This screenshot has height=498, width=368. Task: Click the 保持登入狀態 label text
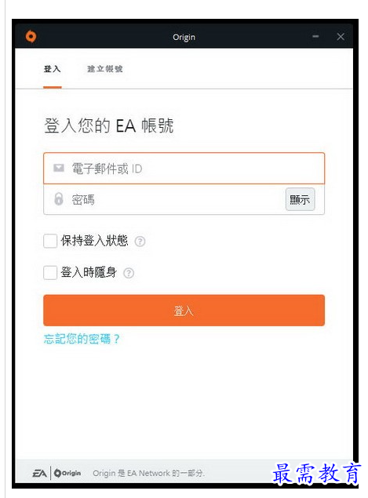[x=94, y=241]
